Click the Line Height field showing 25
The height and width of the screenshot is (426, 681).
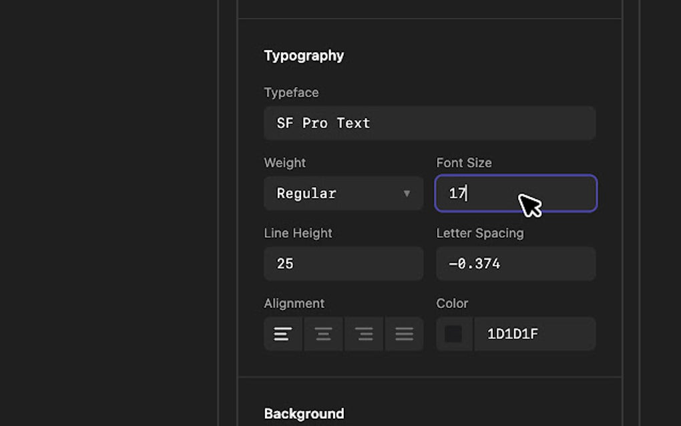pyautogui.click(x=343, y=264)
